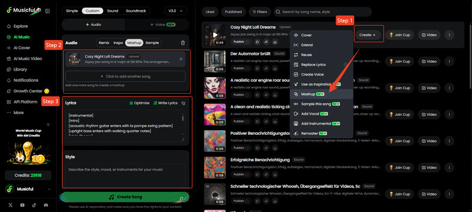Choose Remaster from the Create menu

(x=321, y=133)
